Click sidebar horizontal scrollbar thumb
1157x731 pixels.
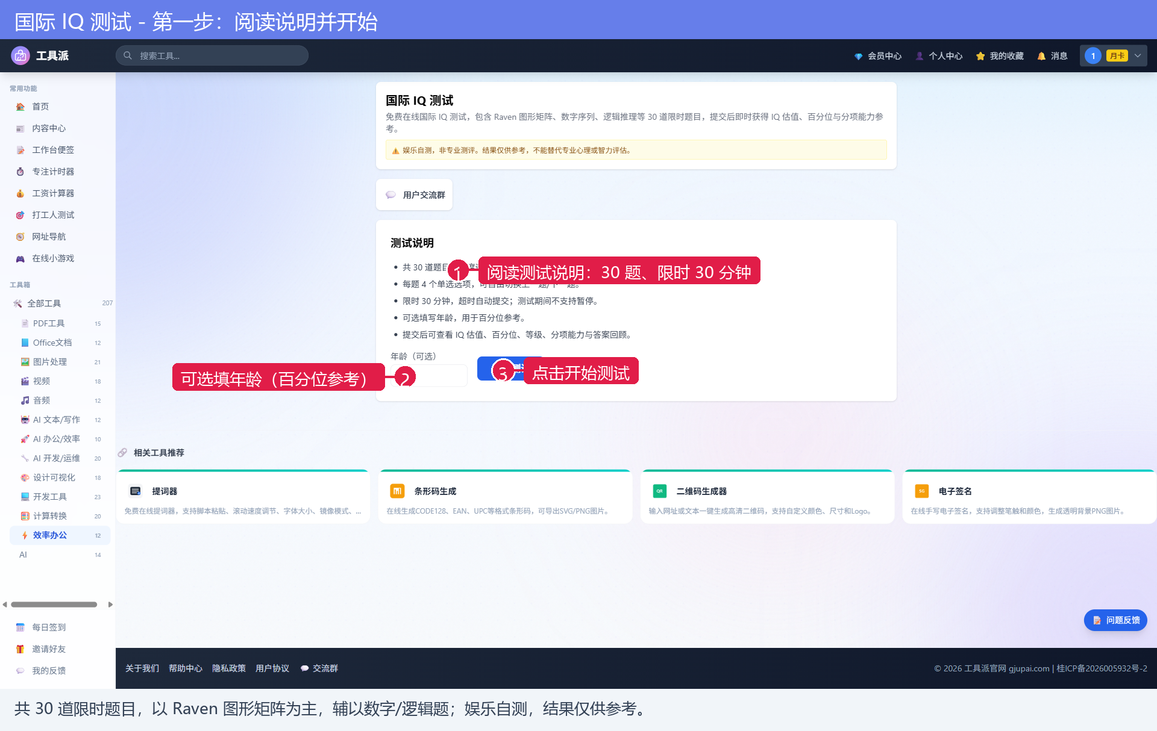(x=54, y=605)
